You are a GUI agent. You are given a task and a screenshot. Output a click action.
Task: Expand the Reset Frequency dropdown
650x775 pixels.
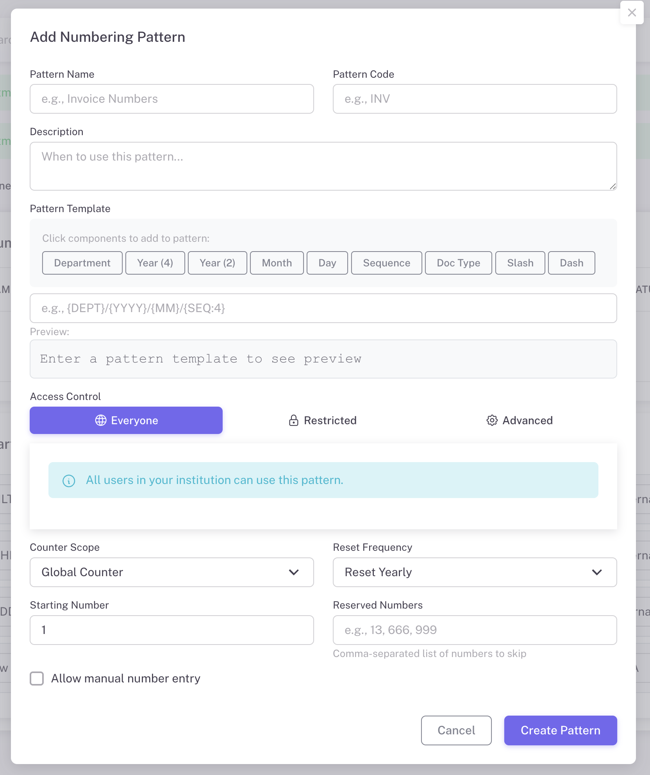click(x=475, y=572)
